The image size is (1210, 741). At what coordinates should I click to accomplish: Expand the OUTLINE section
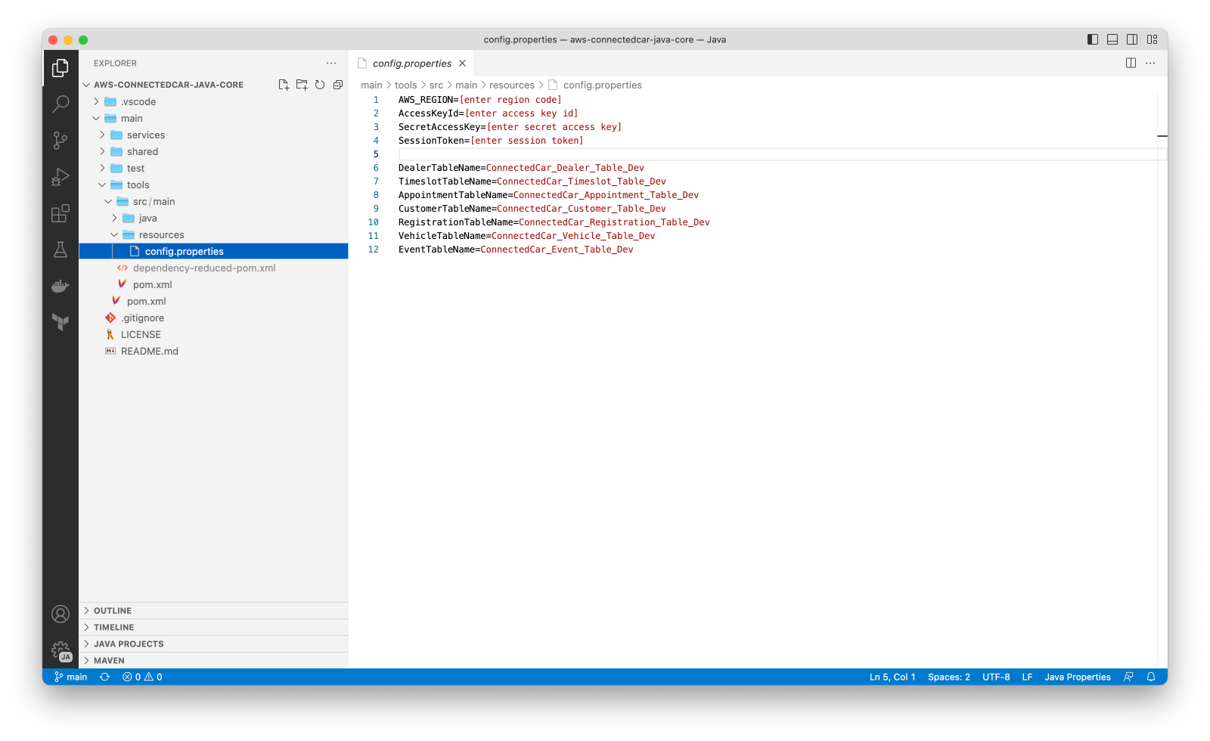pyautogui.click(x=213, y=610)
